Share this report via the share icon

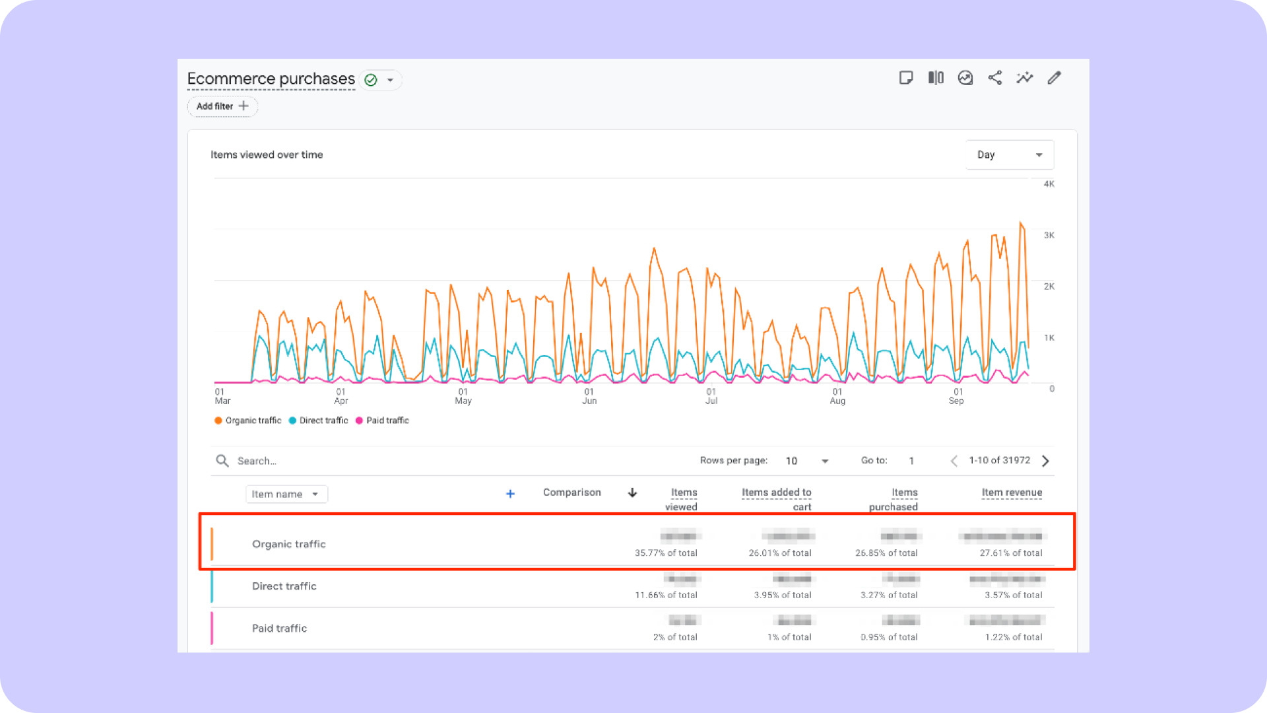995,78
